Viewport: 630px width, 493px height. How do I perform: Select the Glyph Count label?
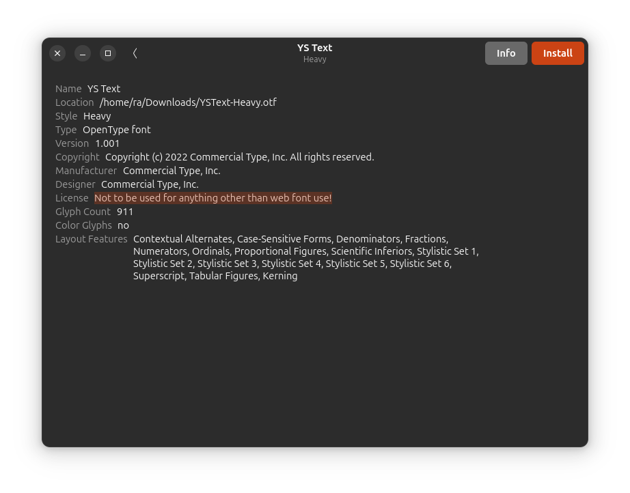pos(83,212)
